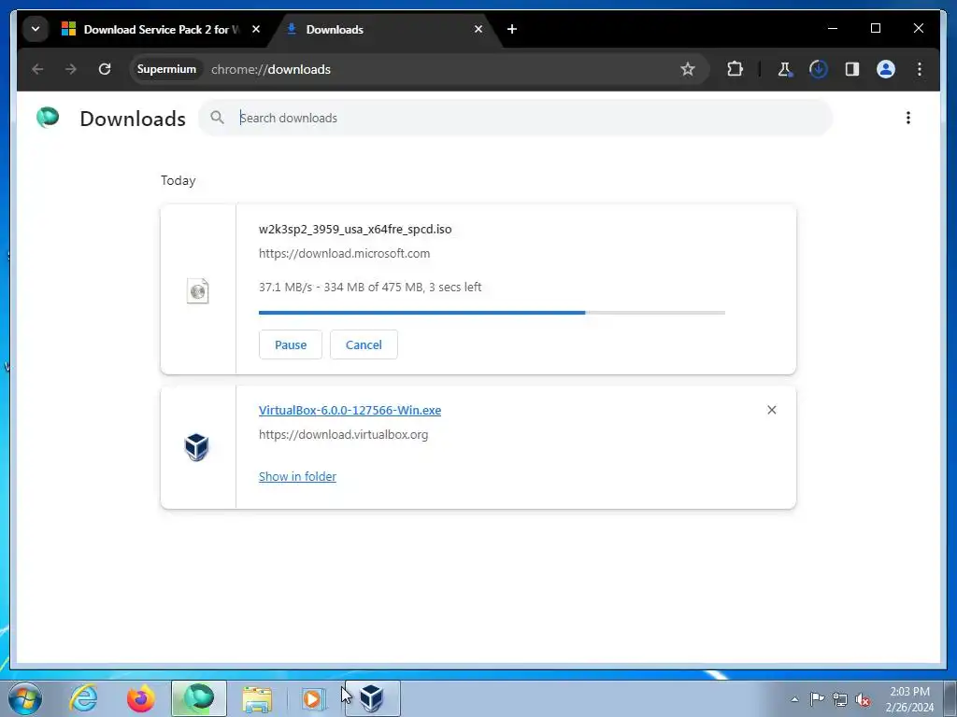Open a new browser tab
Viewport: 957px width, 717px height.
click(x=512, y=29)
